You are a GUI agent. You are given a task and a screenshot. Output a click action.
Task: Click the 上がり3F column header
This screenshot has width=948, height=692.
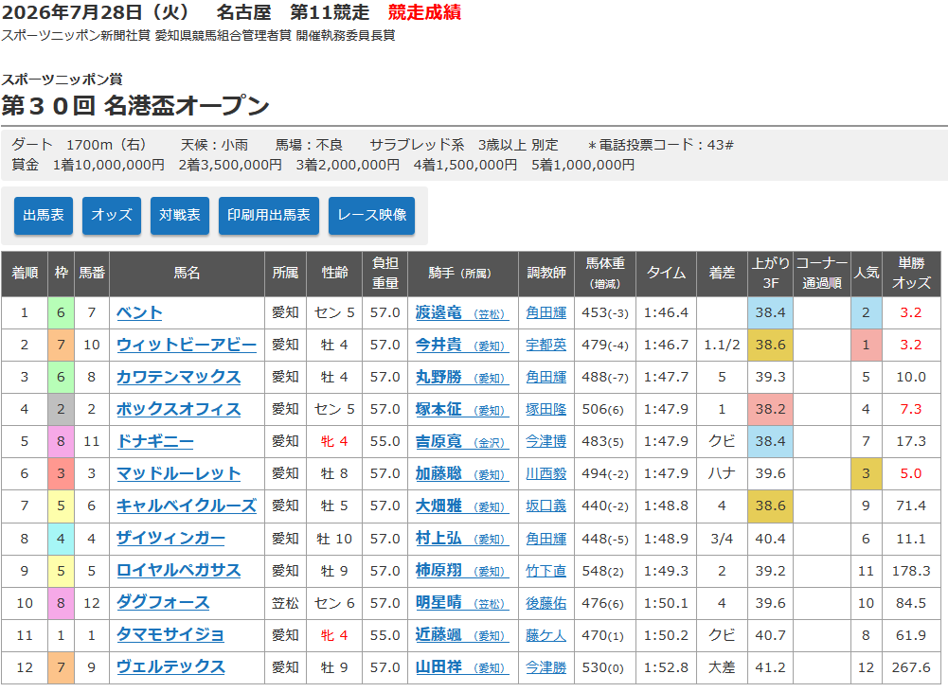point(770,274)
